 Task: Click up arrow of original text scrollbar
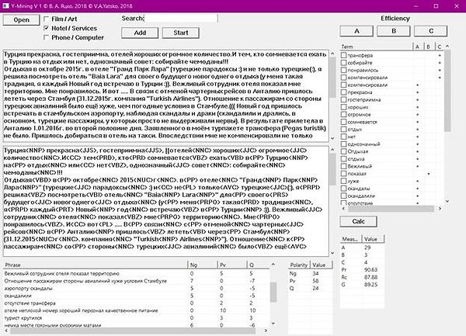click(332, 54)
